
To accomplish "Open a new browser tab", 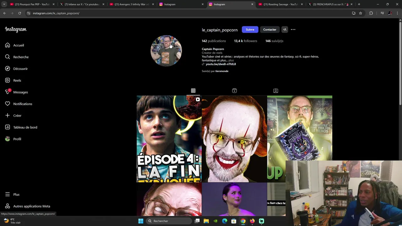I will [359, 4].
